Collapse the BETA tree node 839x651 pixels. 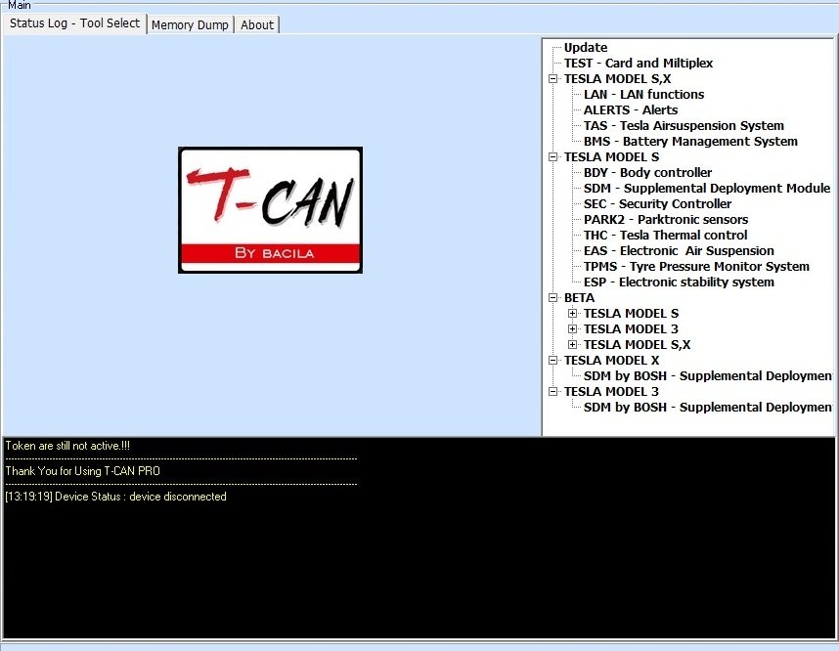(x=553, y=297)
